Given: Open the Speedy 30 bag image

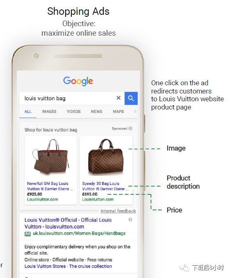Looking at the screenshot, I should pos(106,157).
